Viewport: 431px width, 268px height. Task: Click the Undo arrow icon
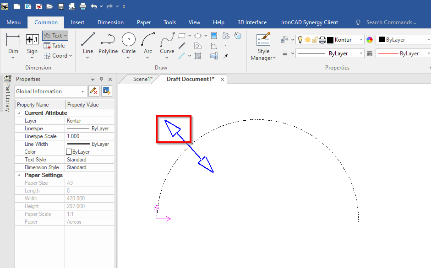click(94, 6)
